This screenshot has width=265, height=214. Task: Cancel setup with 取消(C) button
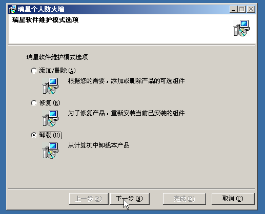(233, 199)
